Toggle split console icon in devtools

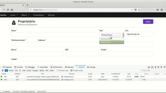coord(152,67)
